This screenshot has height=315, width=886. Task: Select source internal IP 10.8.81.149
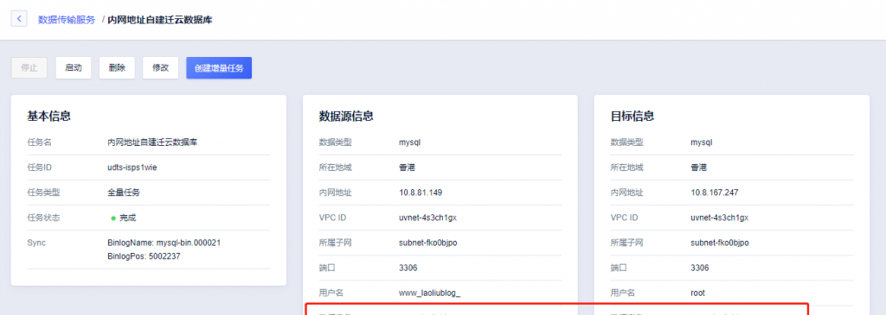[421, 192]
